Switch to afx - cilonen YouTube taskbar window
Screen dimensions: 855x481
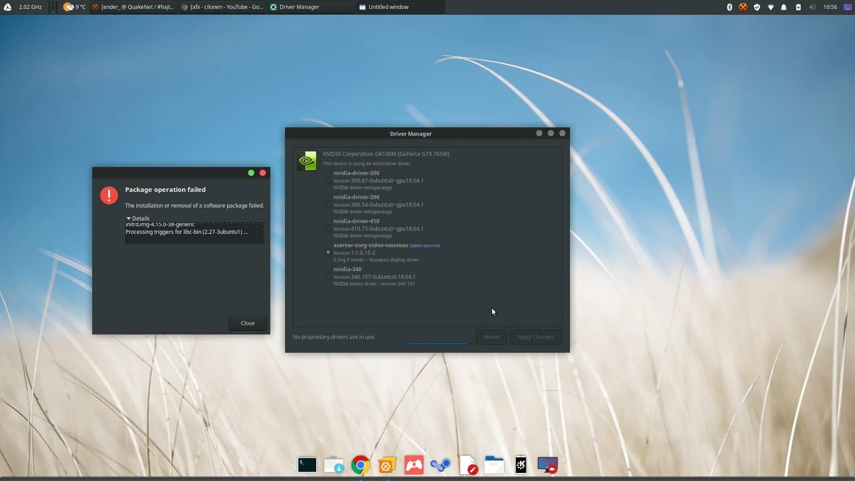point(223,7)
